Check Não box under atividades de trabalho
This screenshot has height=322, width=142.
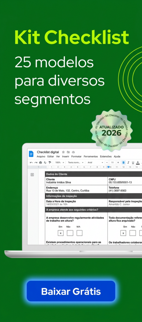pos(70,233)
